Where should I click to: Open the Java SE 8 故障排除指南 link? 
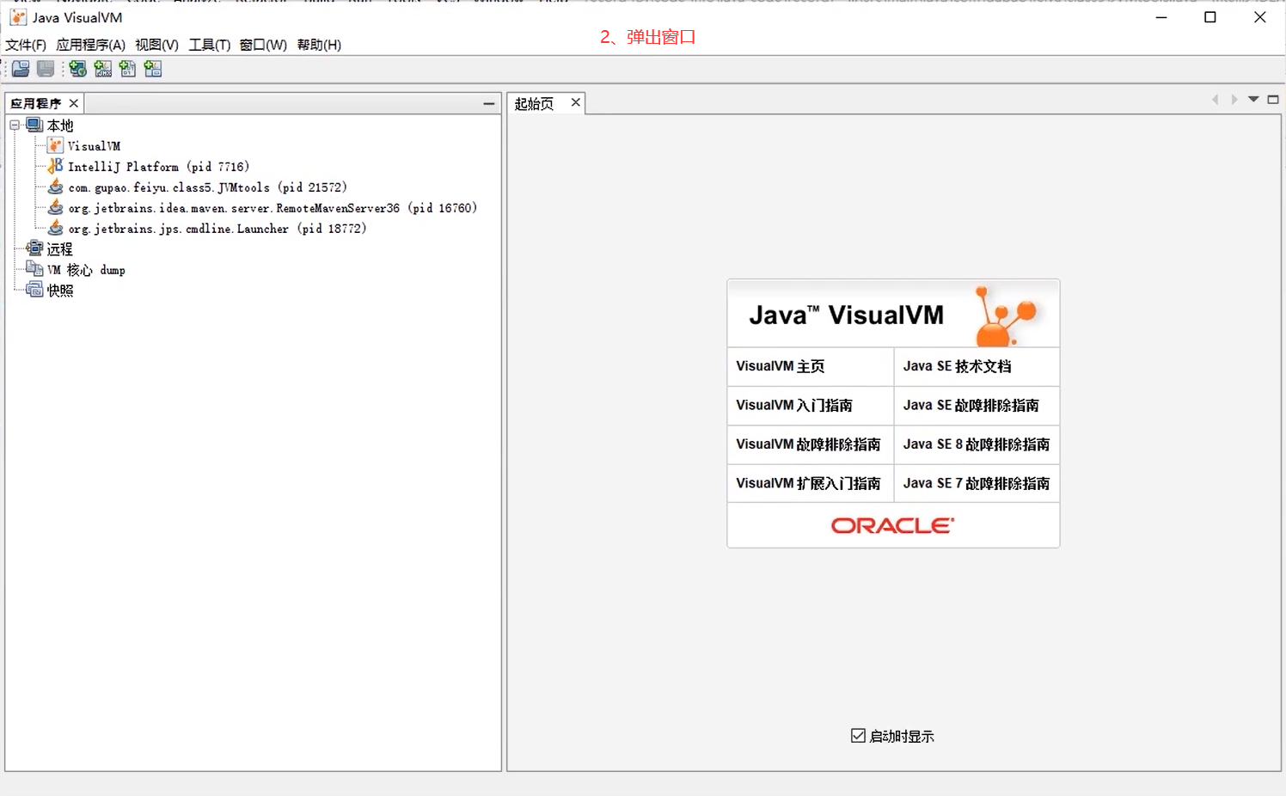[977, 444]
